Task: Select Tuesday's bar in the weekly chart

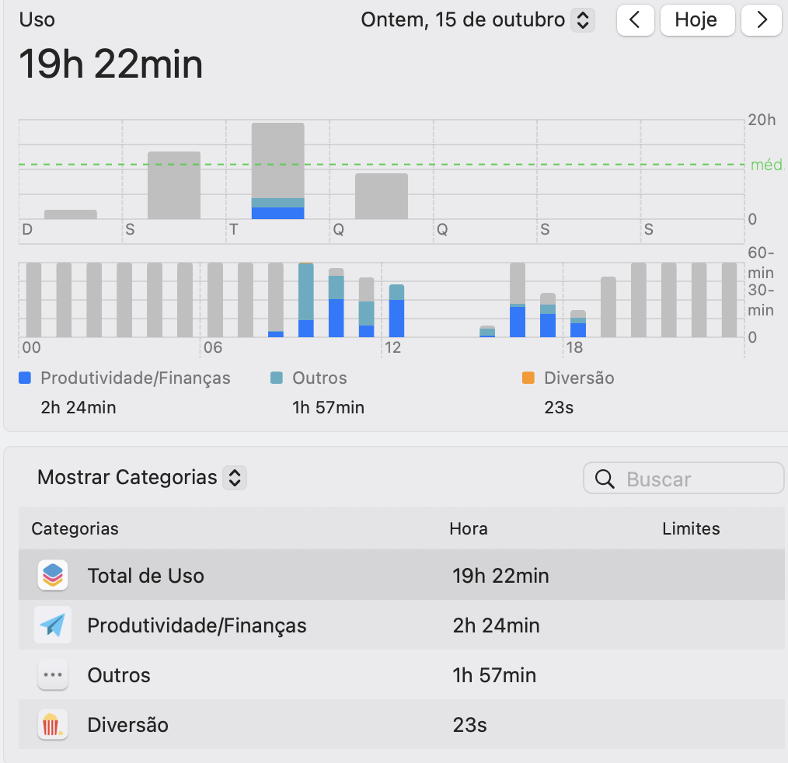Action: 277,171
